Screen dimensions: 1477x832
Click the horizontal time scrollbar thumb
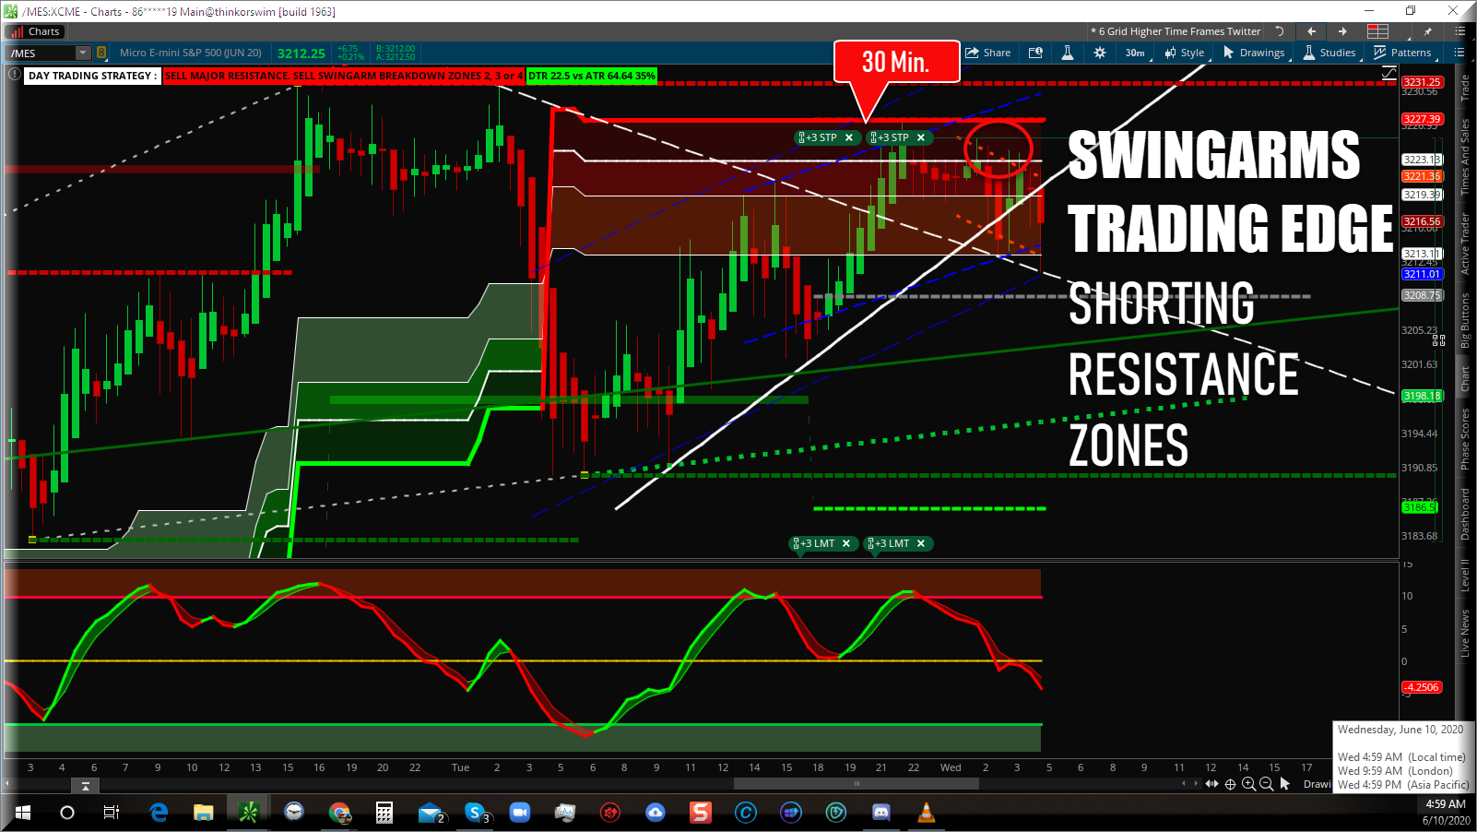[x=857, y=784]
